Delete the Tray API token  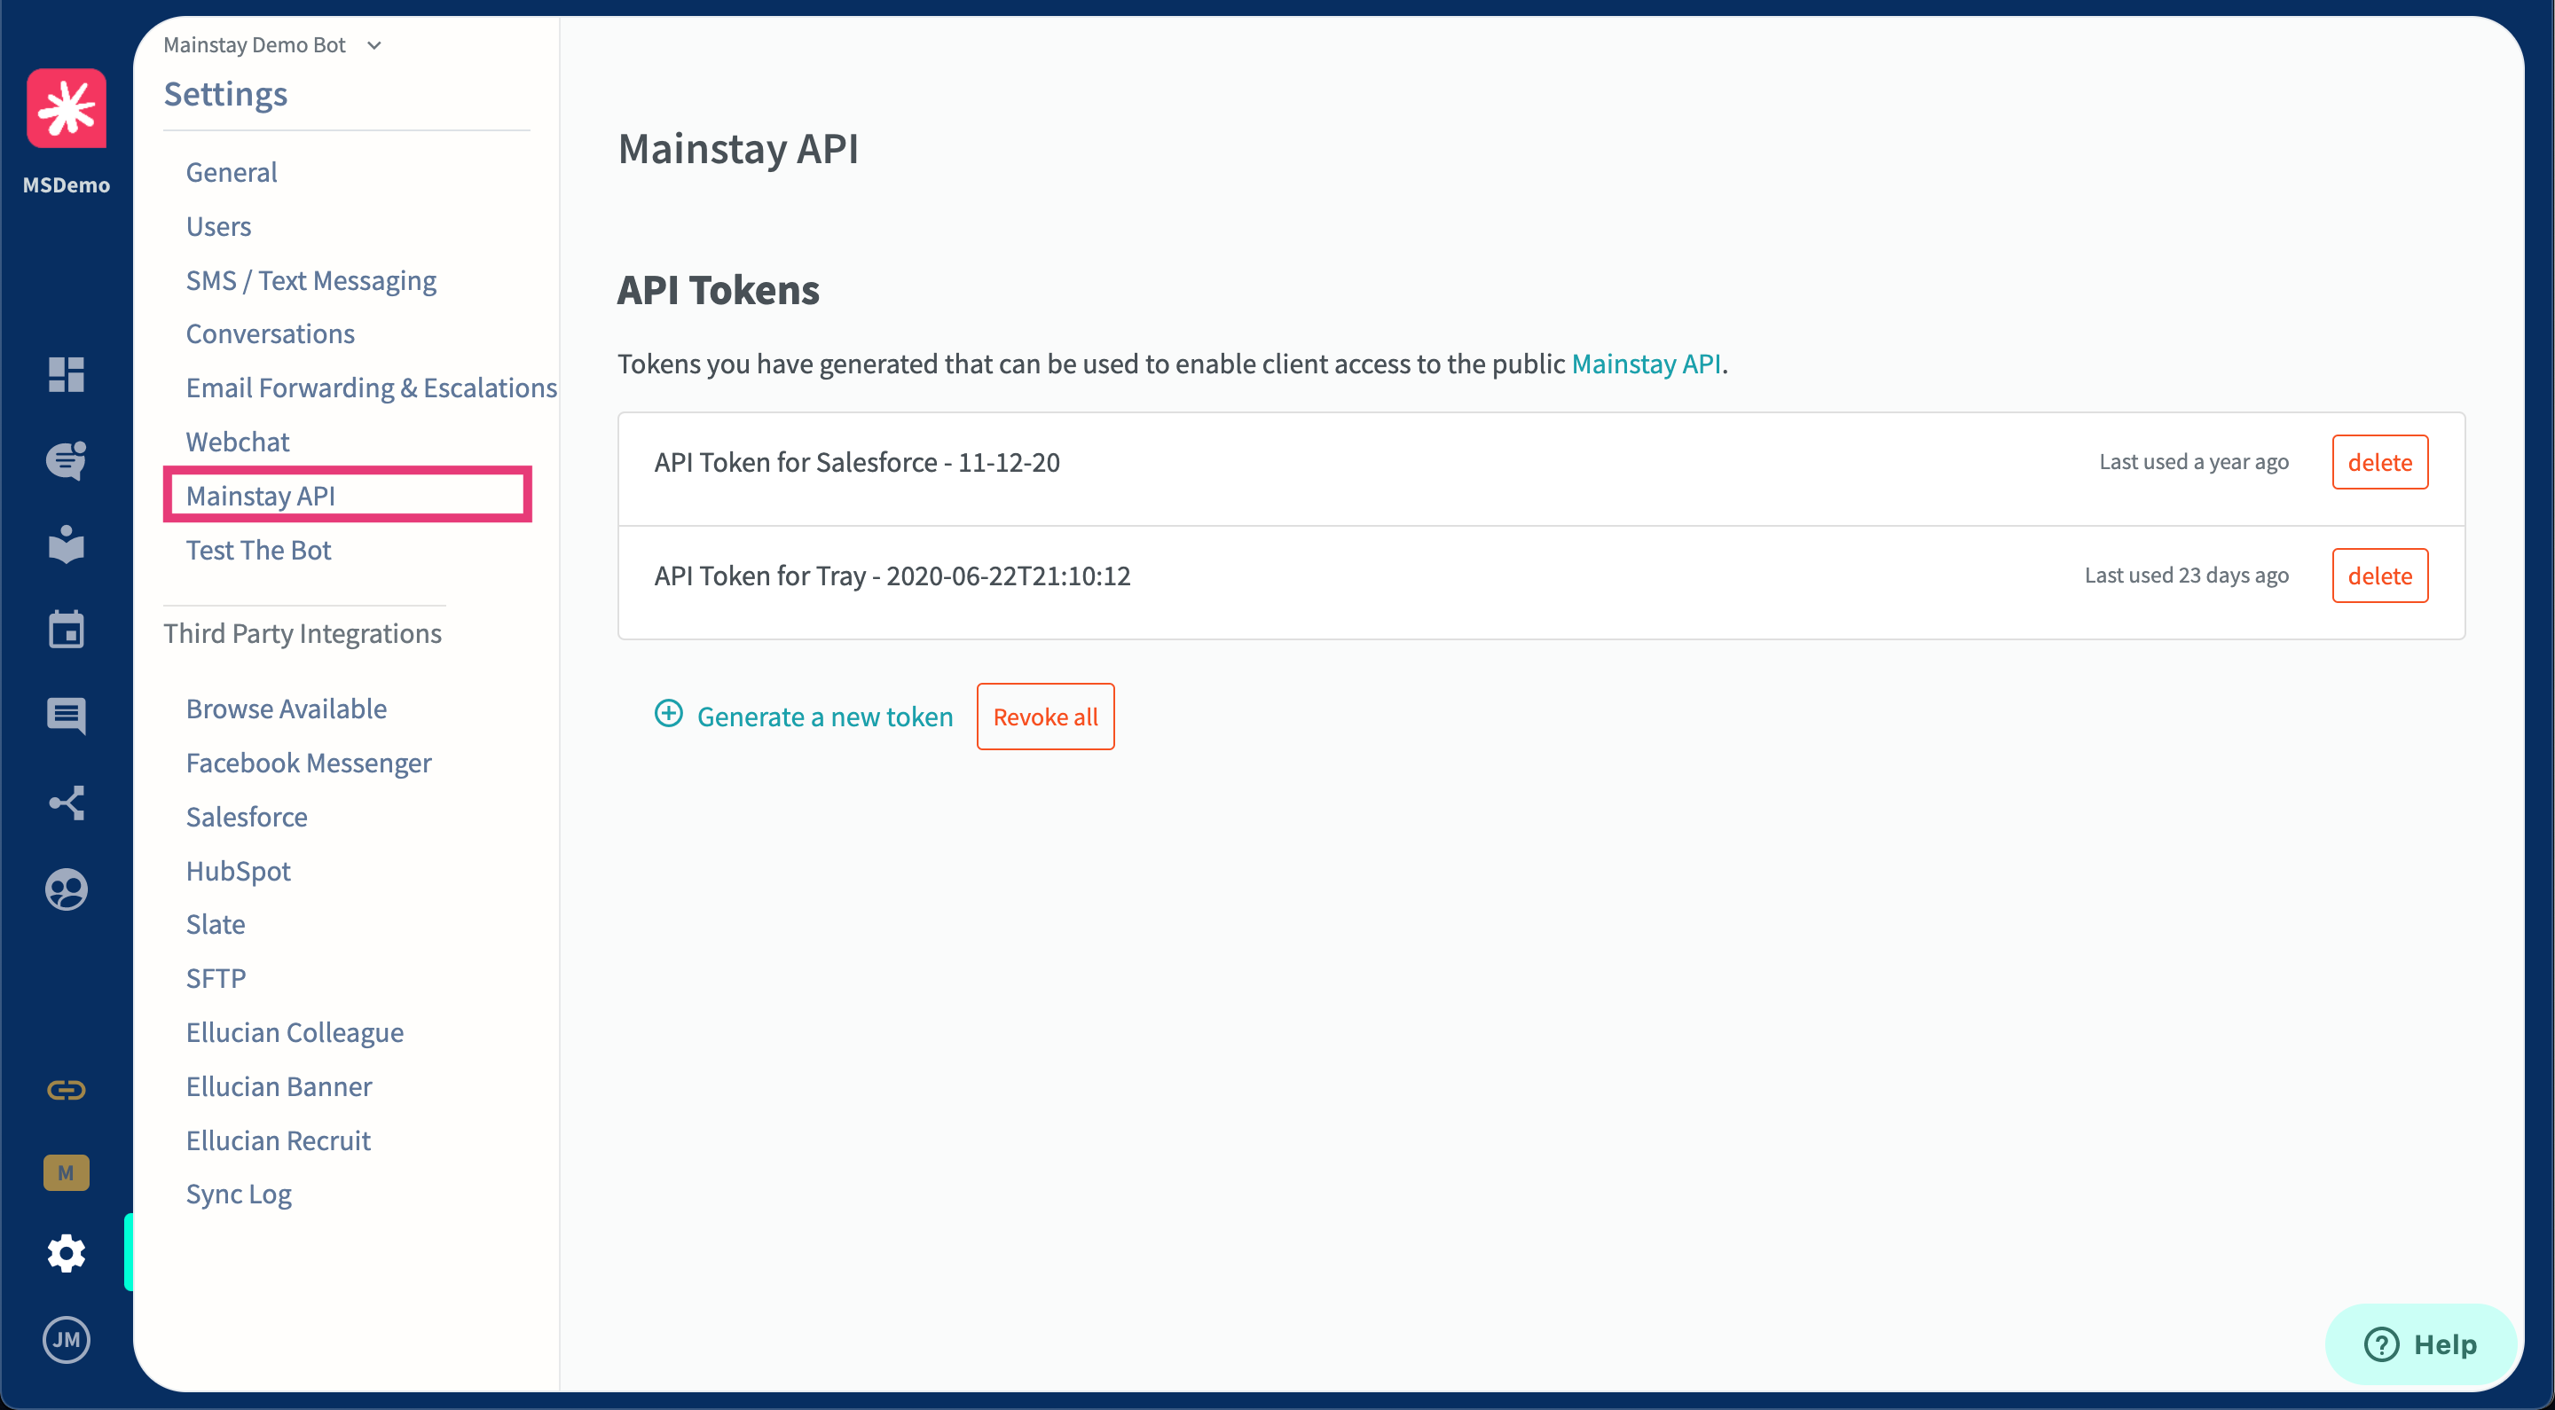click(x=2379, y=576)
